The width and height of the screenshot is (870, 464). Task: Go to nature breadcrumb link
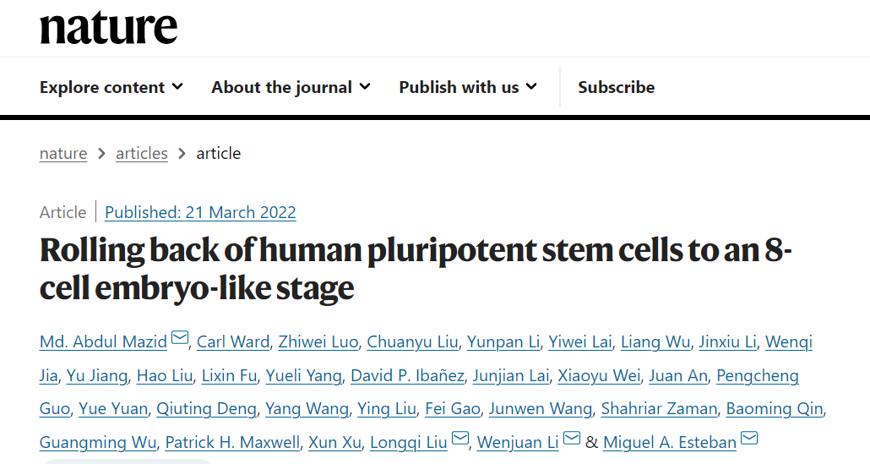tap(63, 153)
